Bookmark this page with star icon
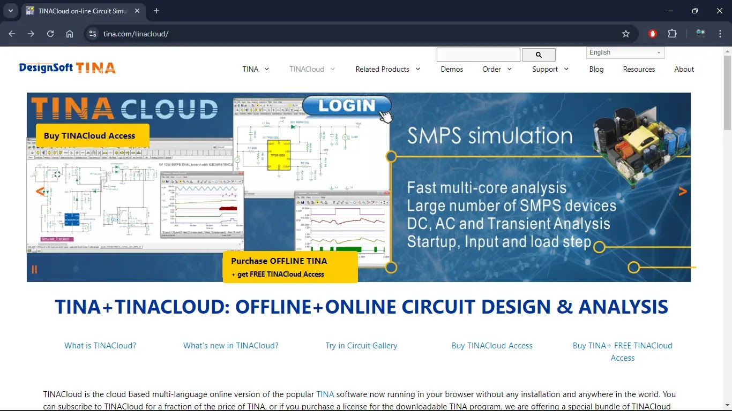The image size is (732, 411). click(626, 34)
